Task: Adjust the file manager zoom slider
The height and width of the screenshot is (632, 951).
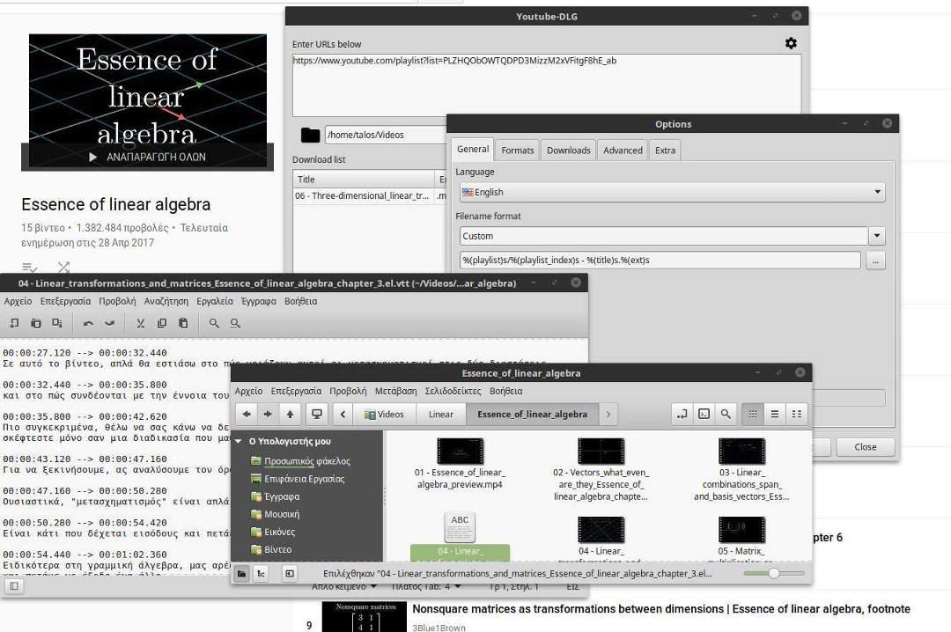Action: pyautogui.click(x=773, y=573)
